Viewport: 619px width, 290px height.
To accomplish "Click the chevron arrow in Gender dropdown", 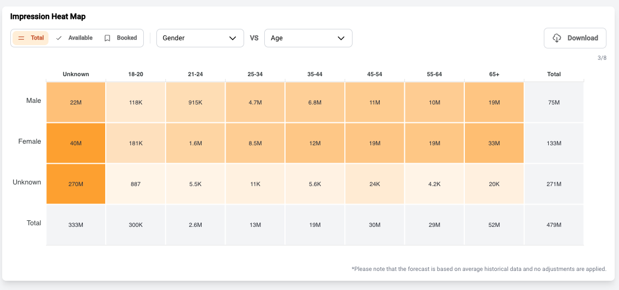I will pyautogui.click(x=233, y=38).
